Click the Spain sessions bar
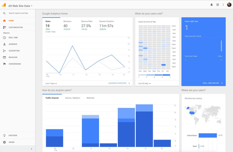 click(x=199, y=146)
